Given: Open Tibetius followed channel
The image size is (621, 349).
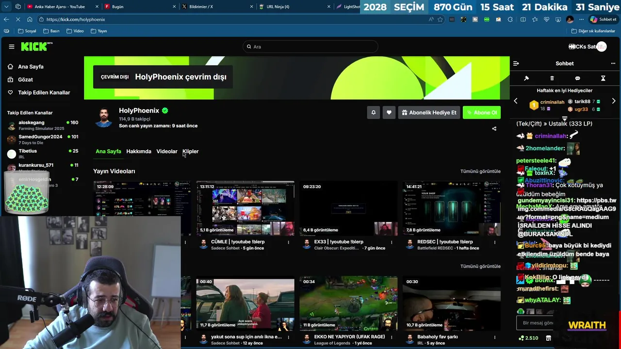Looking at the screenshot, I should click(43, 154).
